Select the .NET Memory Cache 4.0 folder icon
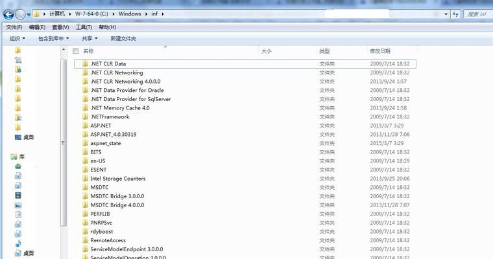493x259 pixels. (x=85, y=107)
